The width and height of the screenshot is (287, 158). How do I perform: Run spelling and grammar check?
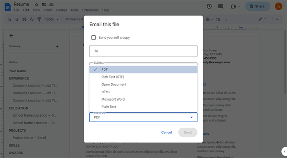(32, 19)
